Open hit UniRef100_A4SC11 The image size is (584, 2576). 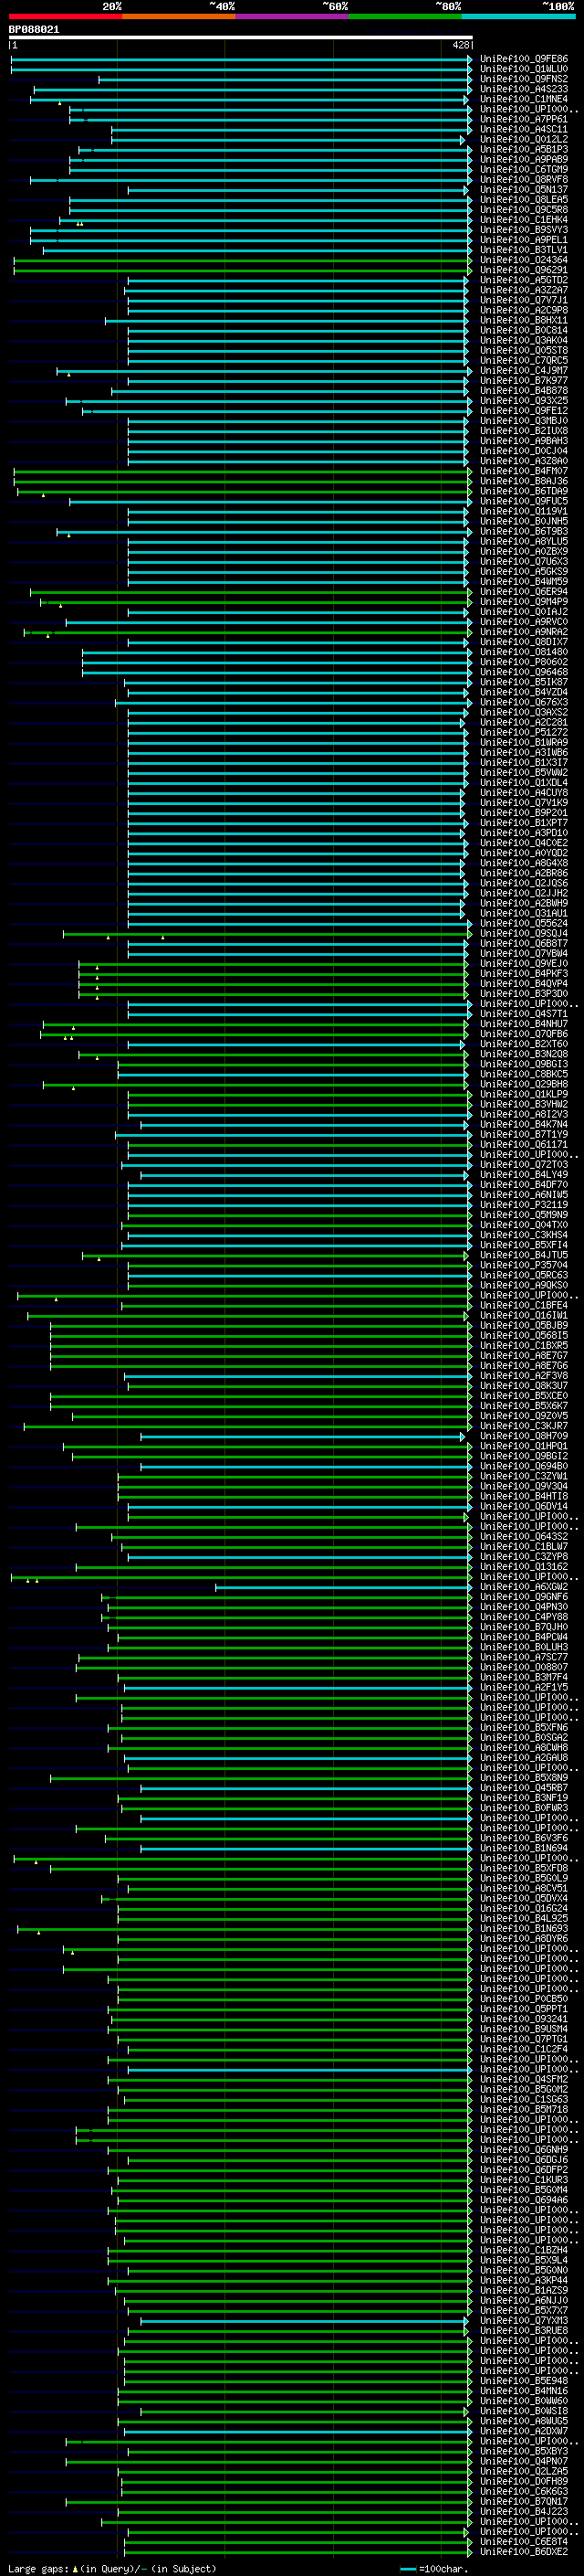pos(523,129)
